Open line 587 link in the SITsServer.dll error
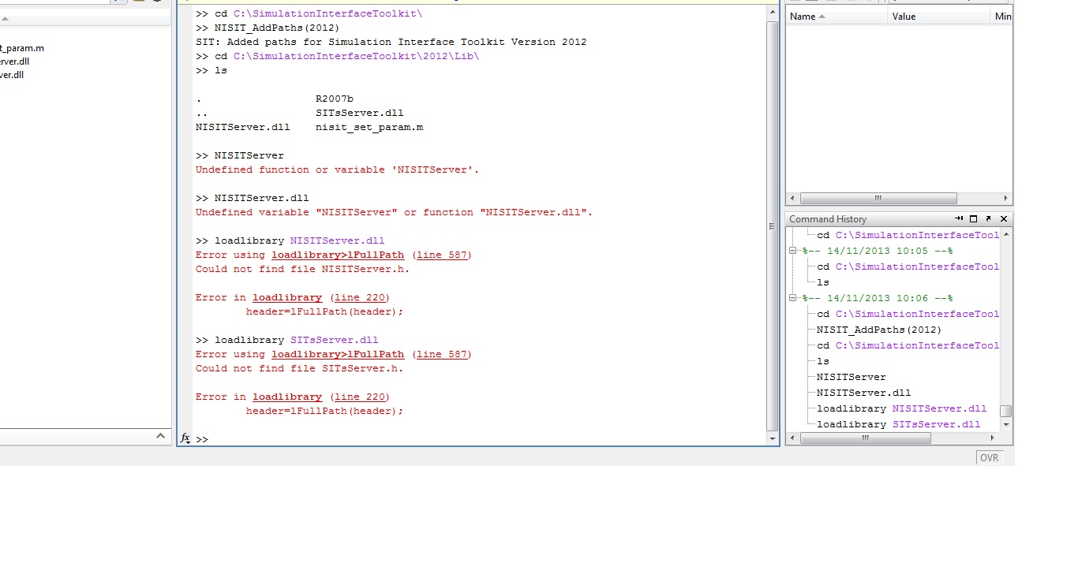The image size is (1078, 574). tap(442, 355)
